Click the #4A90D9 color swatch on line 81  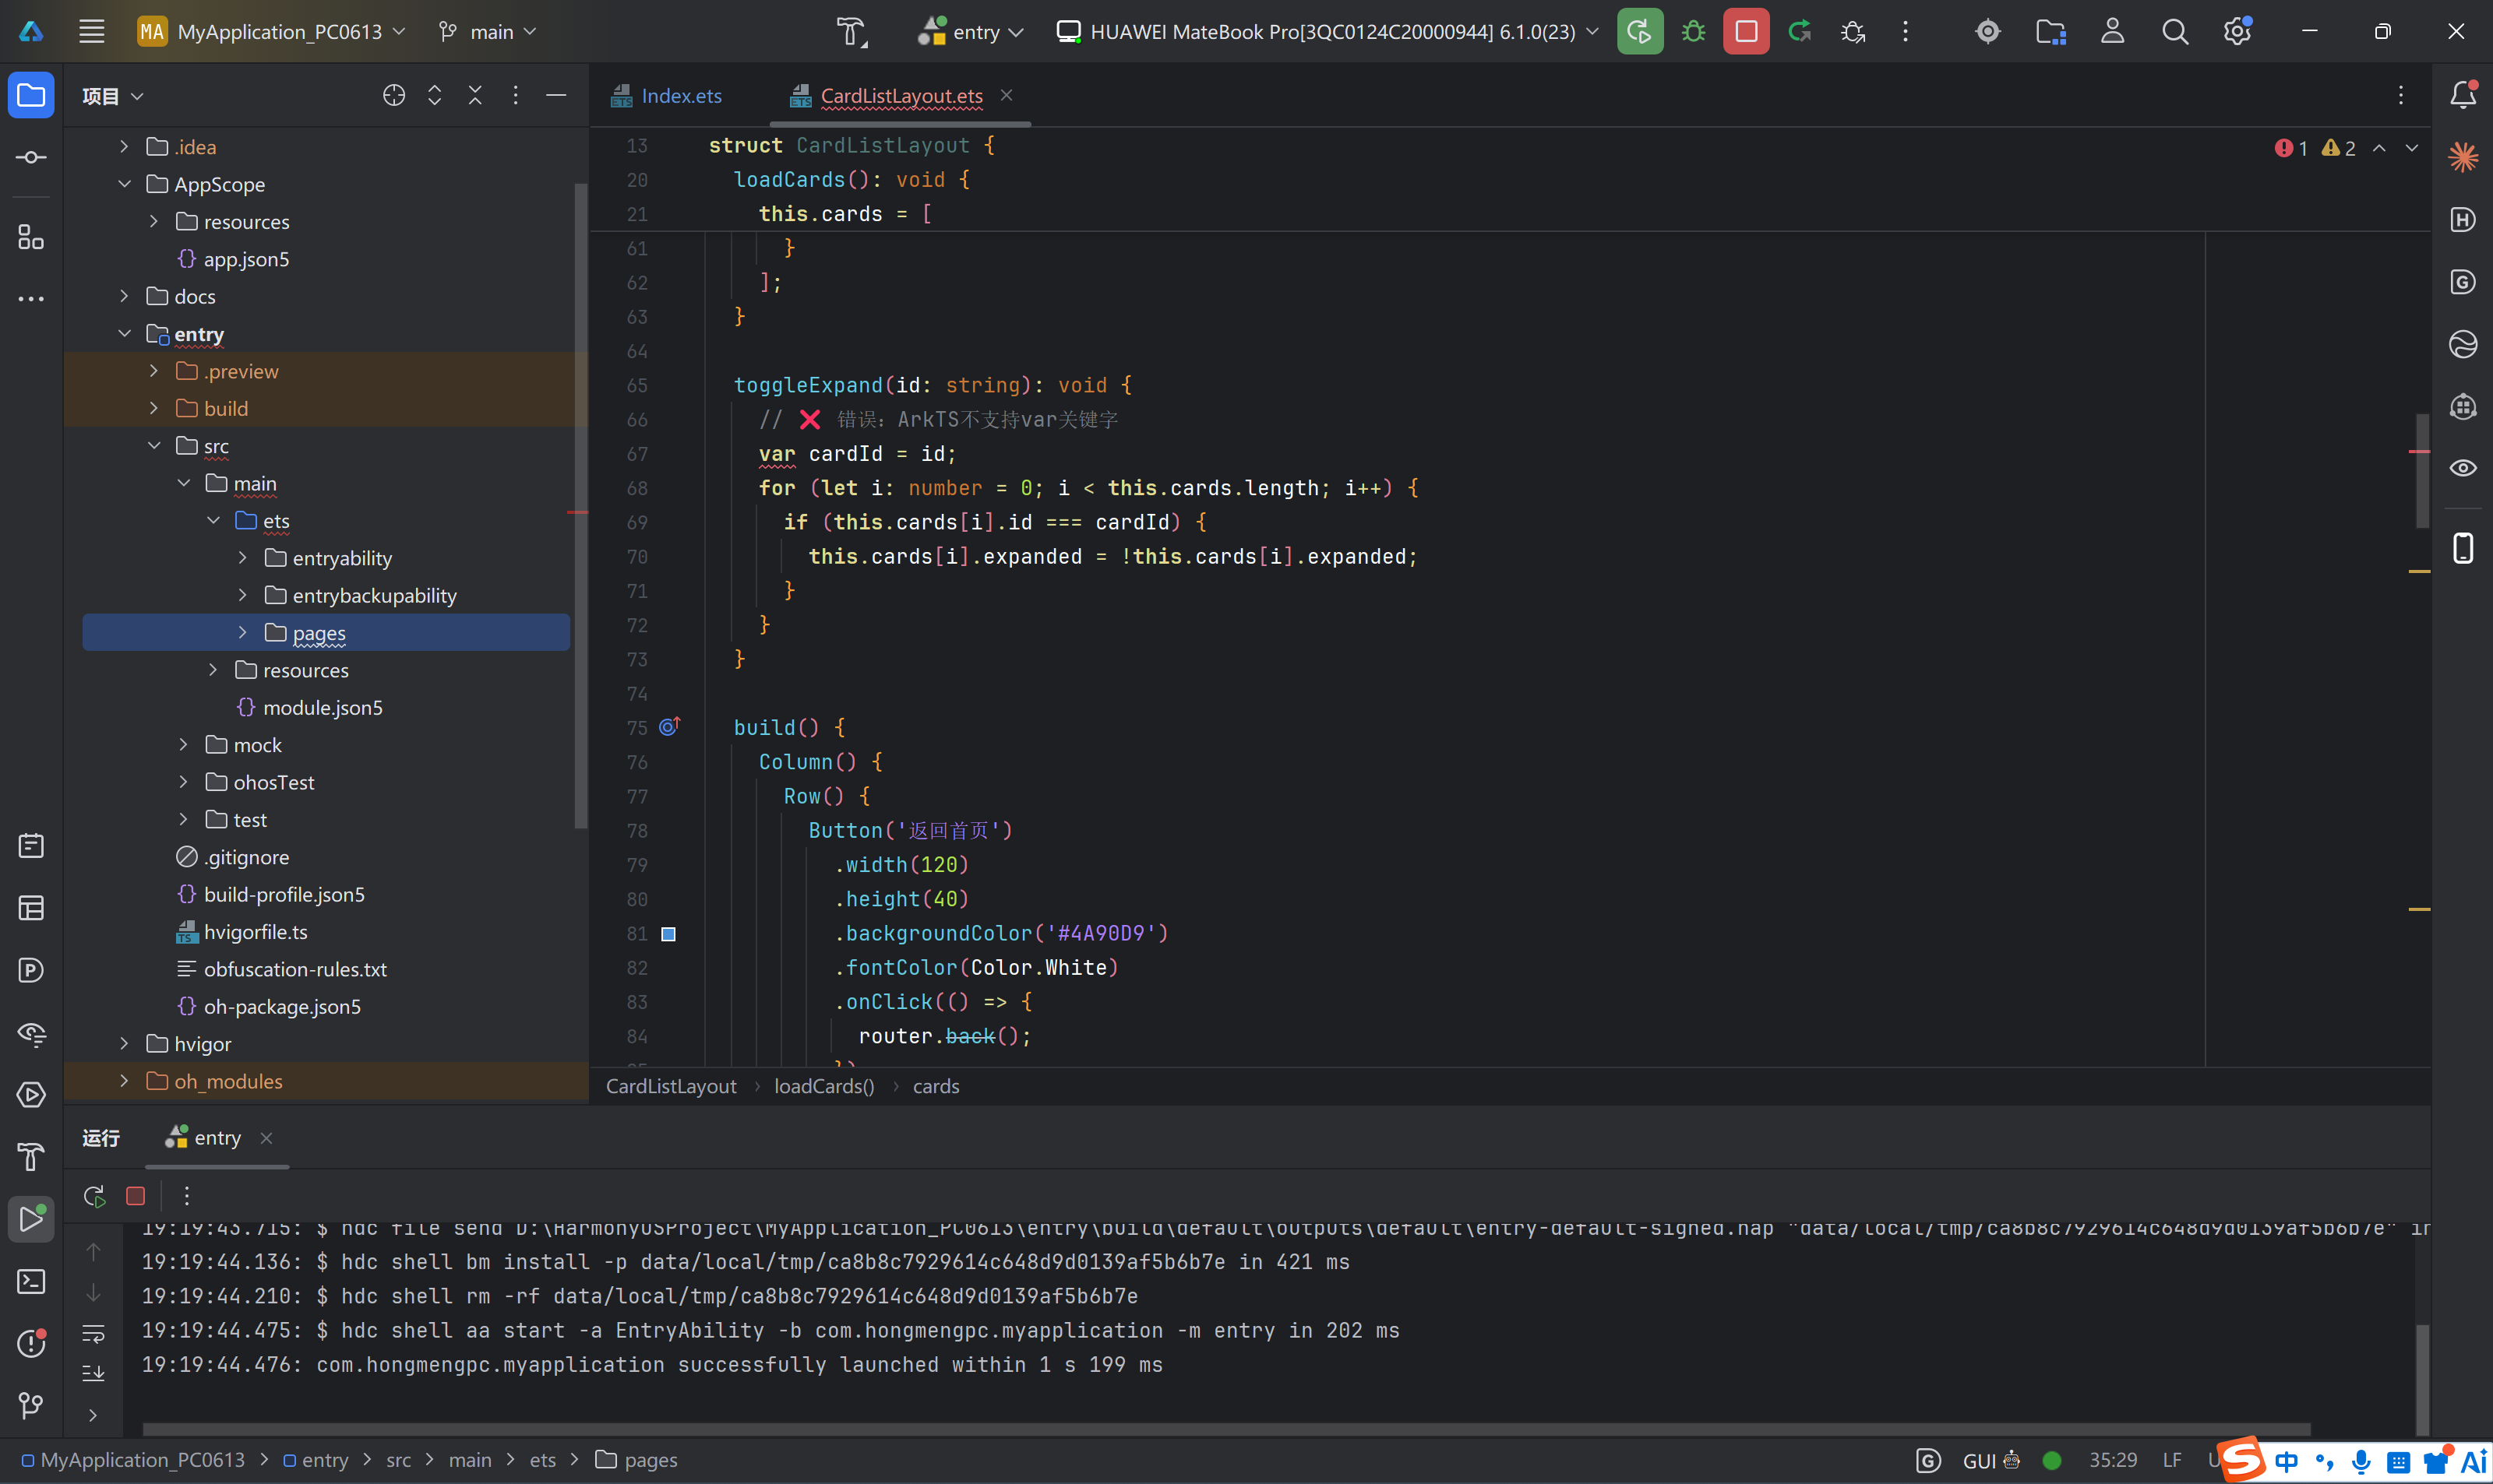(668, 933)
